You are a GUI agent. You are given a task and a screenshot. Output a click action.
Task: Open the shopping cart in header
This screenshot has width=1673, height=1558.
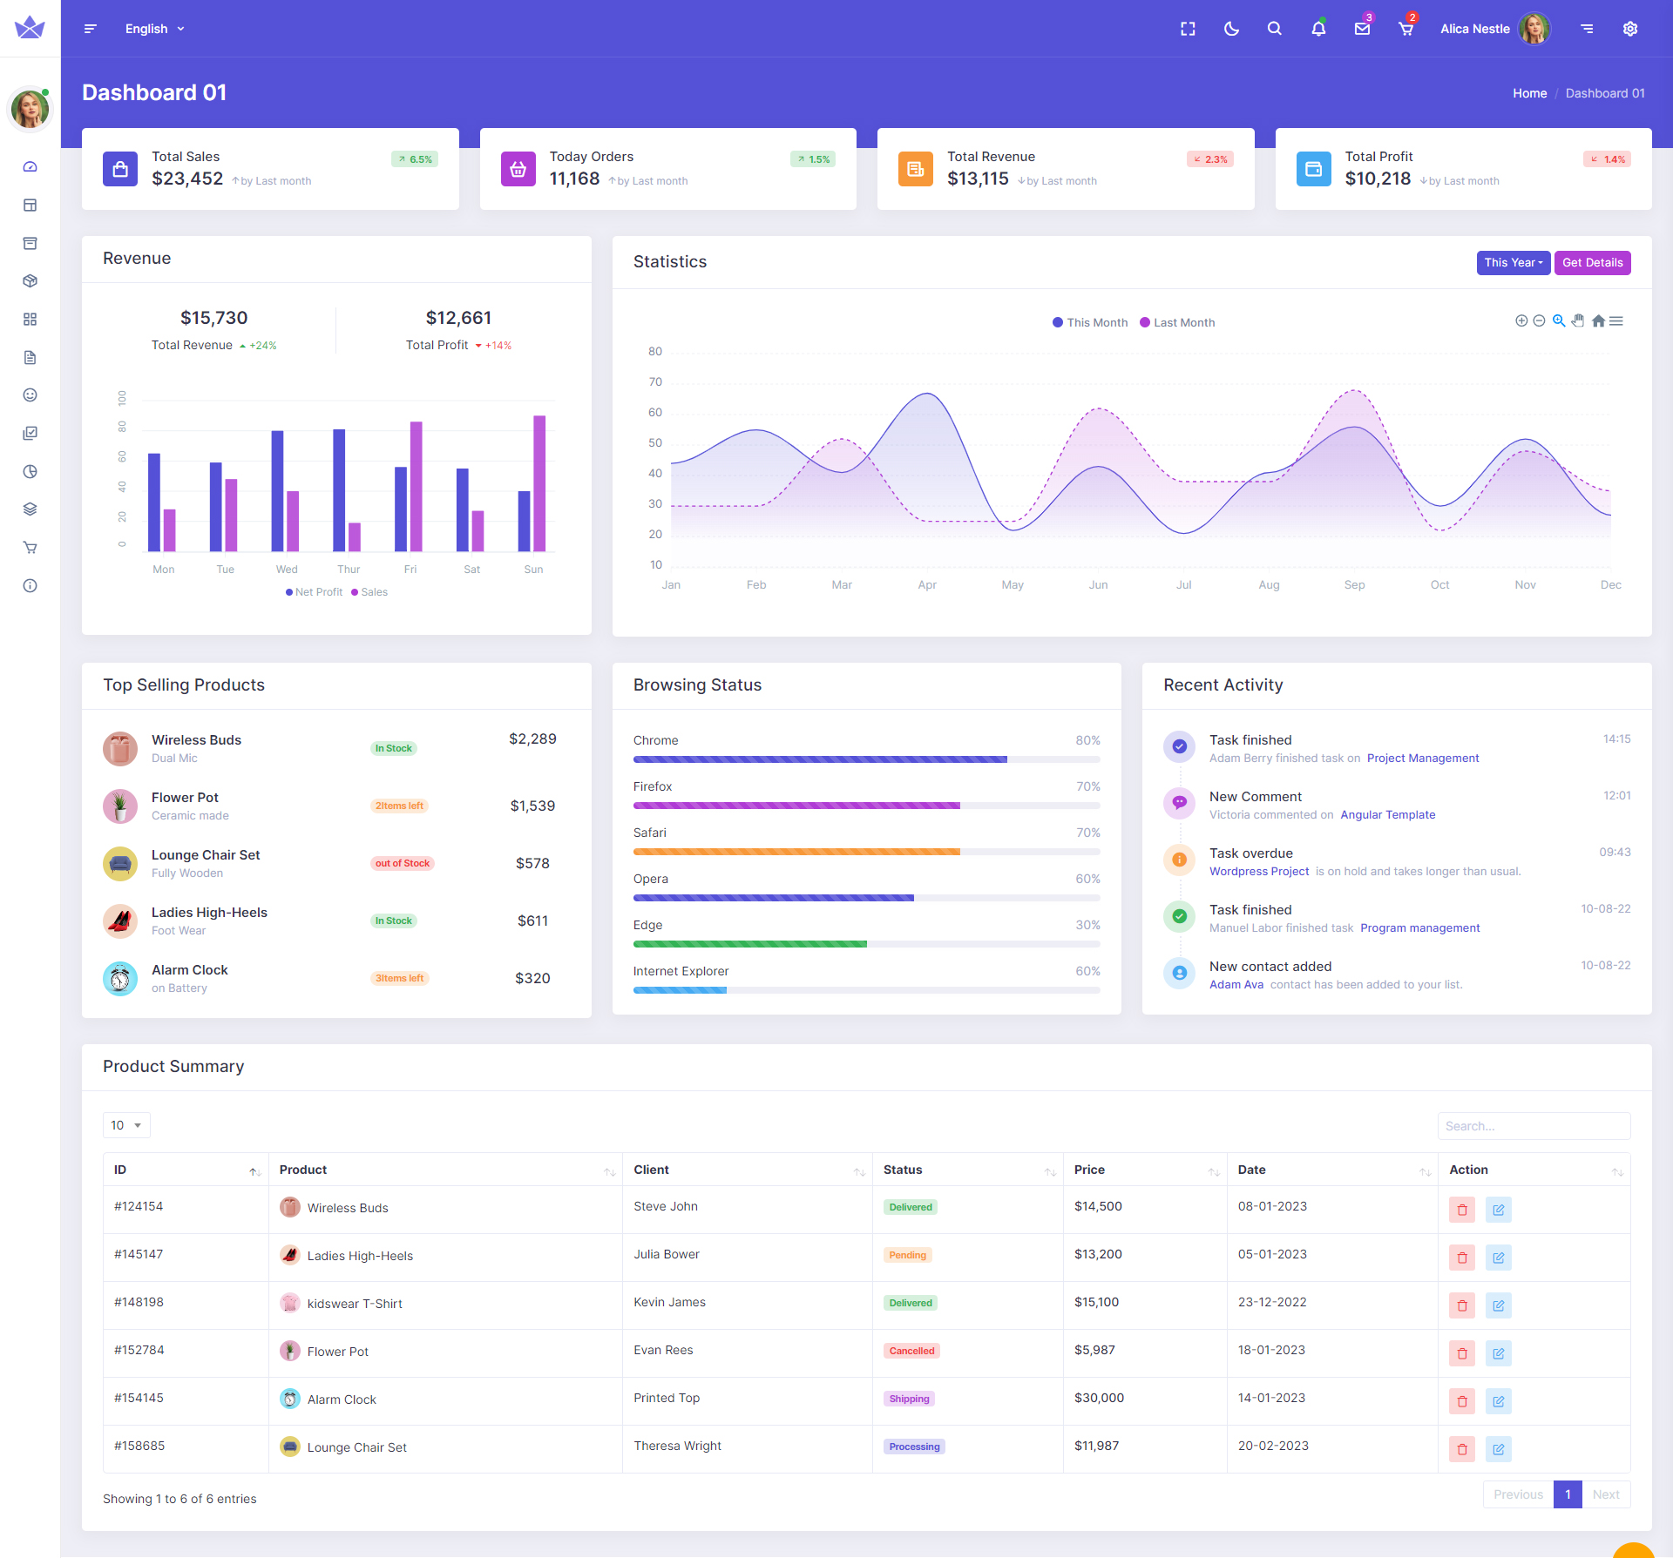[x=1405, y=29]
